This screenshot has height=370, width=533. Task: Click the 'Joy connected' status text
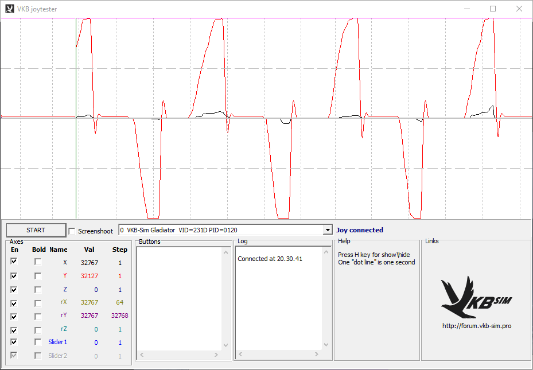(x=360, y=230)
